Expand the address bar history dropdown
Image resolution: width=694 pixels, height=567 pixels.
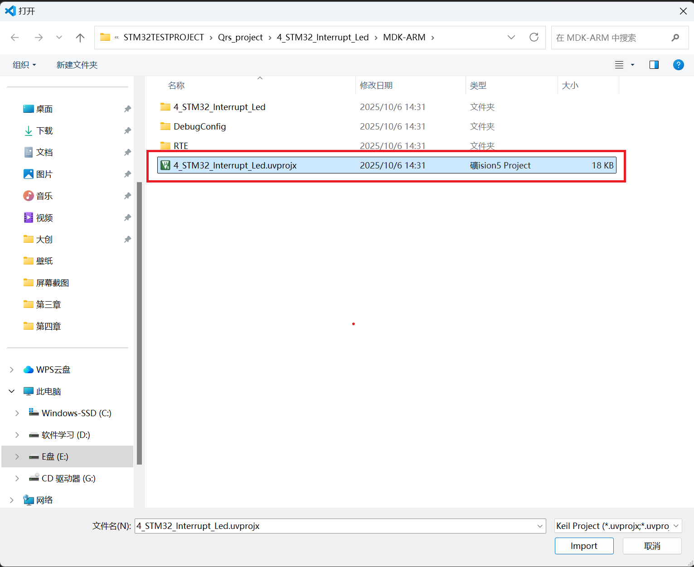point(511,37)
